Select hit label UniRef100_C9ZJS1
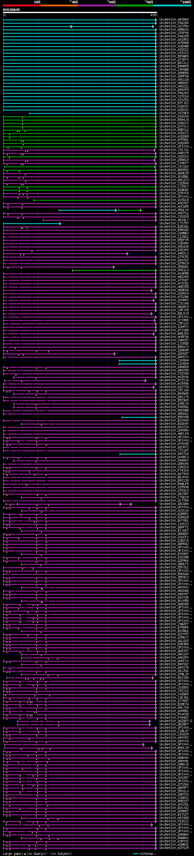The image size is (194, 856). (174, 150)
